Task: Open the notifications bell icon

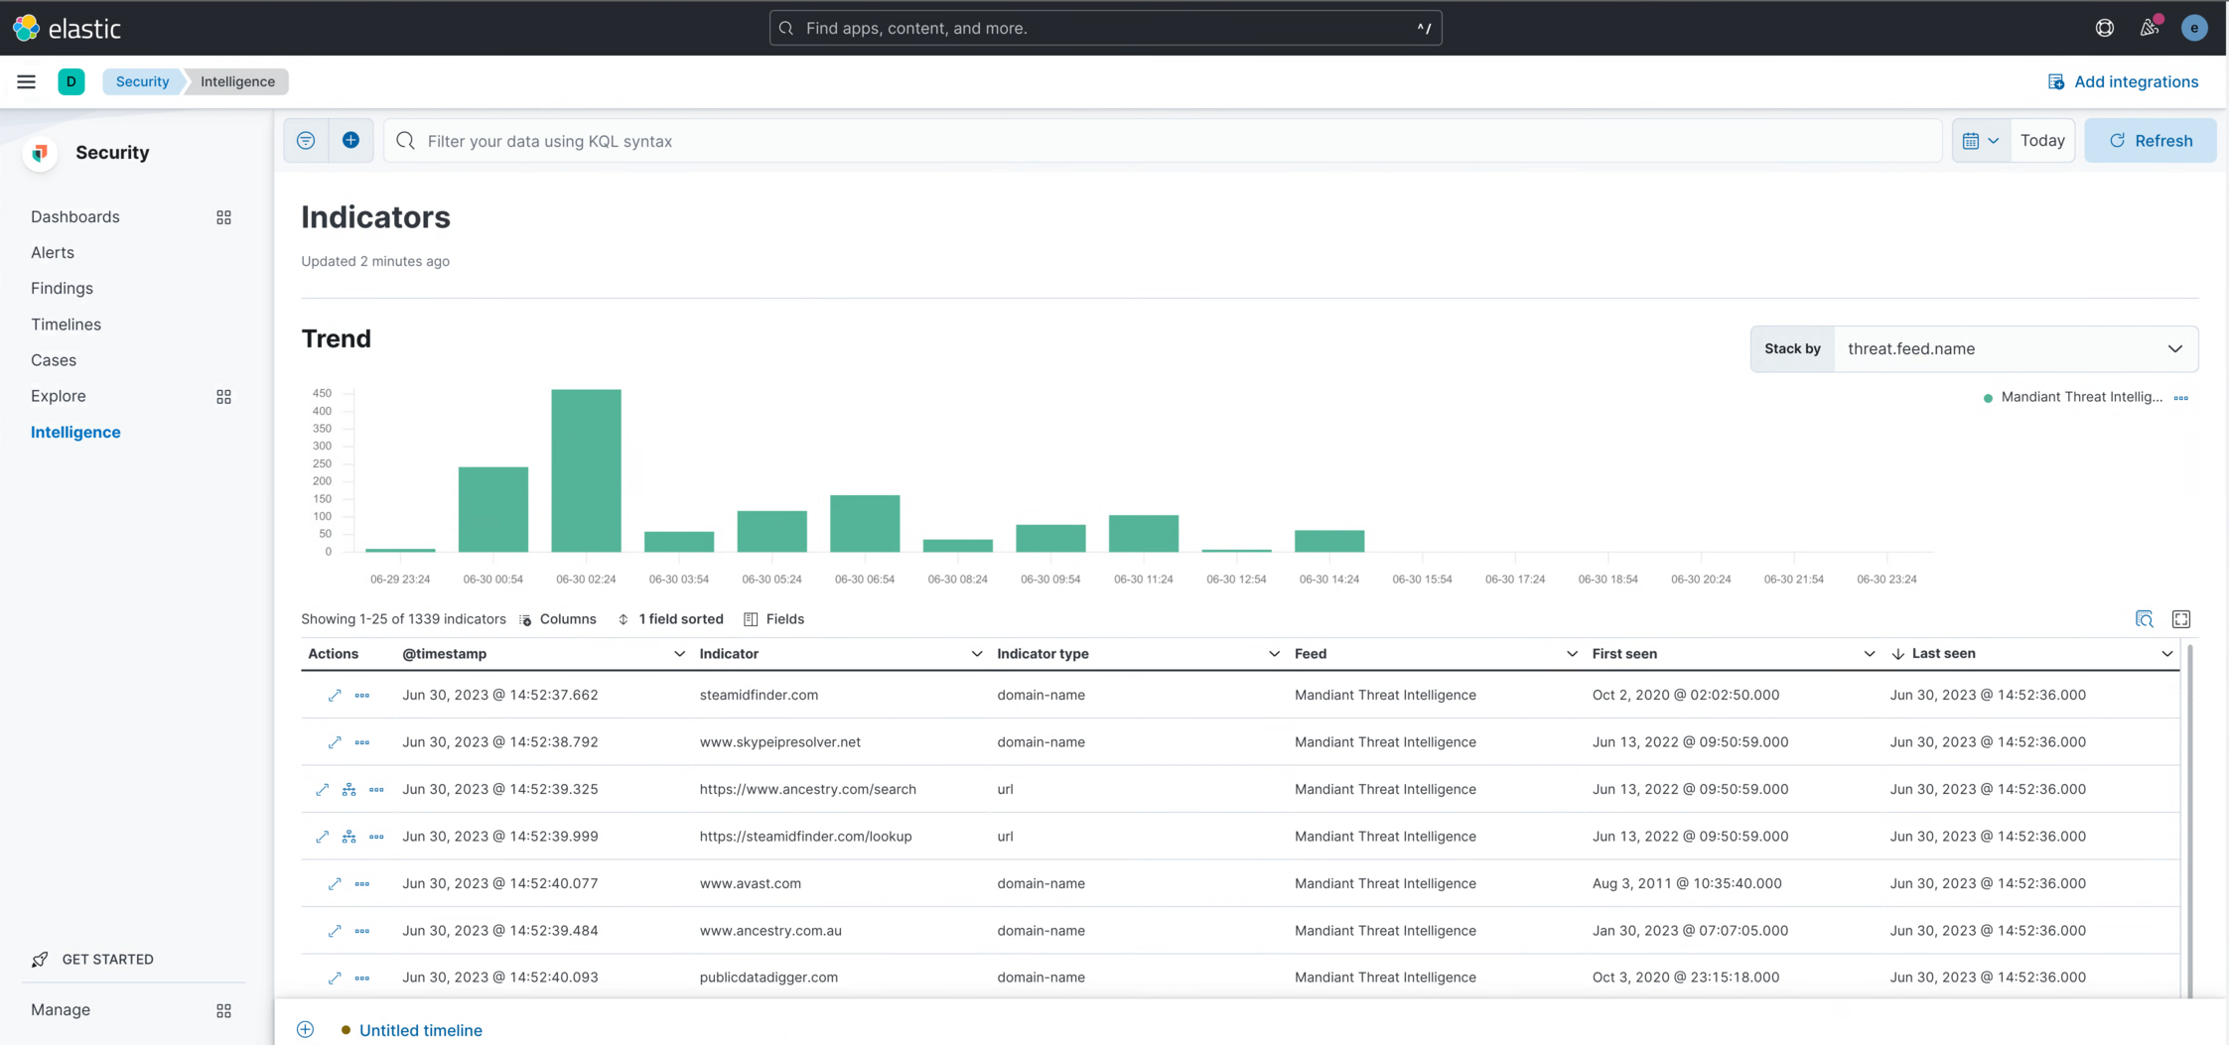Action: 2150,28
